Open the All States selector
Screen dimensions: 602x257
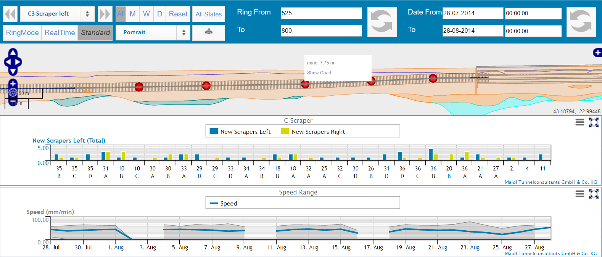pyautogui.click(x=208, y=14)
